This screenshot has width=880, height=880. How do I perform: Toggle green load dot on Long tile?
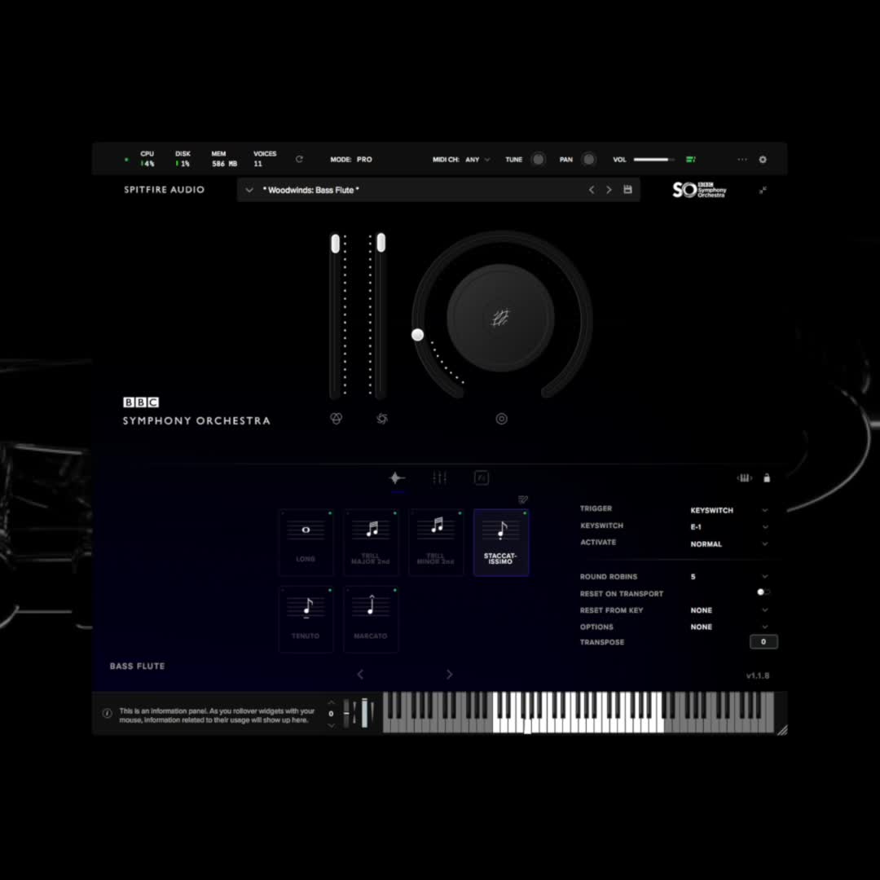pyautogui.click(x=330, y=513)
